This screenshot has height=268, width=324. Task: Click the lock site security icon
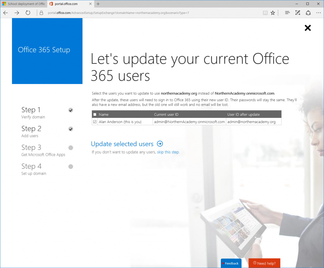click(x=41, y=13)
